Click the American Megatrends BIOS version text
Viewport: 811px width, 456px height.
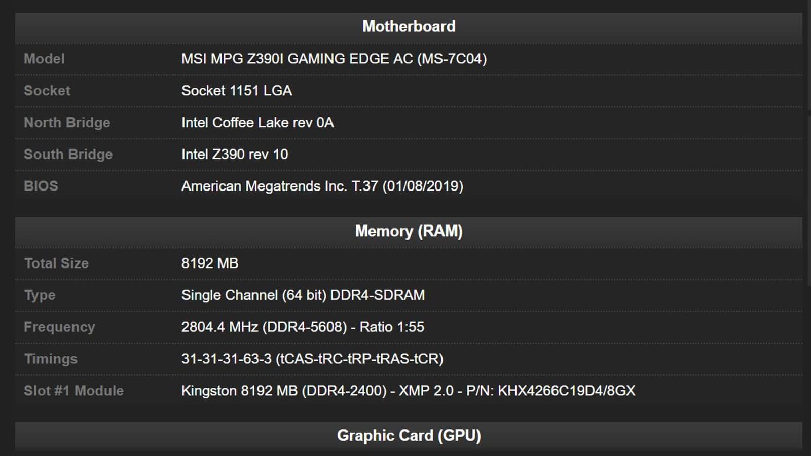coord(322,186)
